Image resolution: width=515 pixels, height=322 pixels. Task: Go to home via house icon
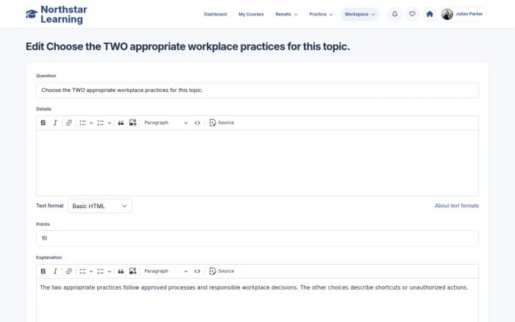coord(430,14)
